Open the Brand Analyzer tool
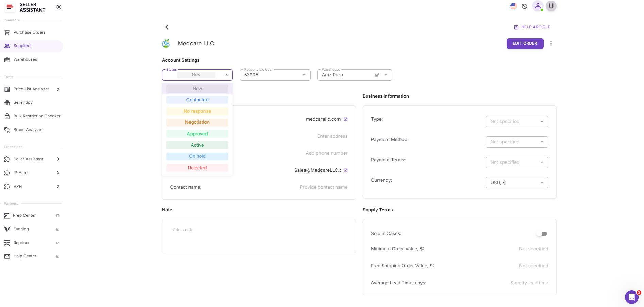Screen dimensions: 644x307 28,130
